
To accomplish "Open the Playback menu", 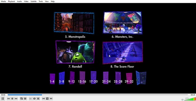I will 11,1.
